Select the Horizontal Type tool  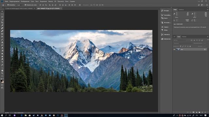(2, 62)
